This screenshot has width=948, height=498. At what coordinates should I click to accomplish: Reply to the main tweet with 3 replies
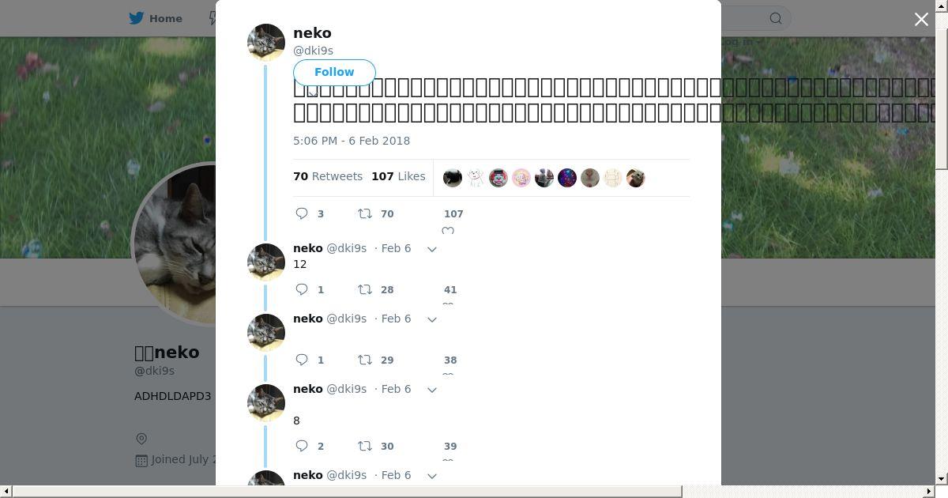click(310, 213)
